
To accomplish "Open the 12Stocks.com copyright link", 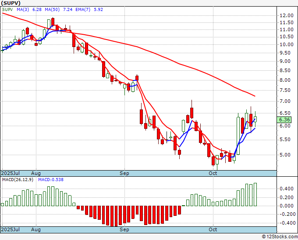I will (280, 236).
